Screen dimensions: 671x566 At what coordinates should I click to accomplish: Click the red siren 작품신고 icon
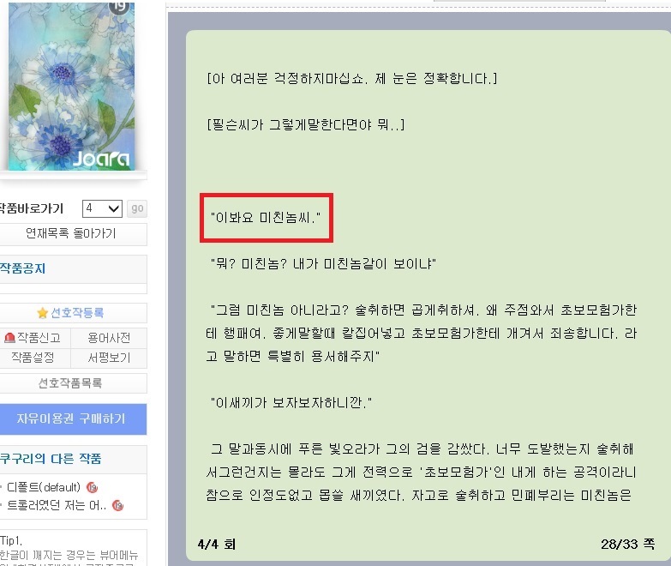pos(9,338)
